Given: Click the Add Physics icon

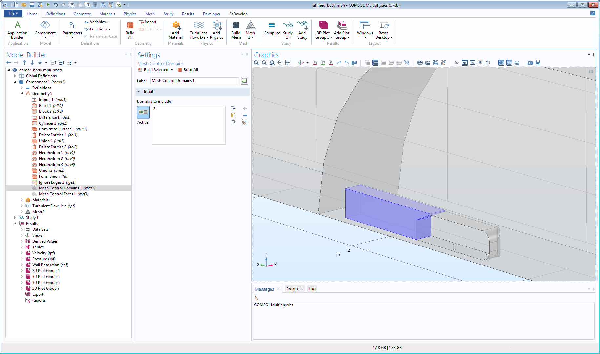Looking at the screenshot, I should (216, 30).
